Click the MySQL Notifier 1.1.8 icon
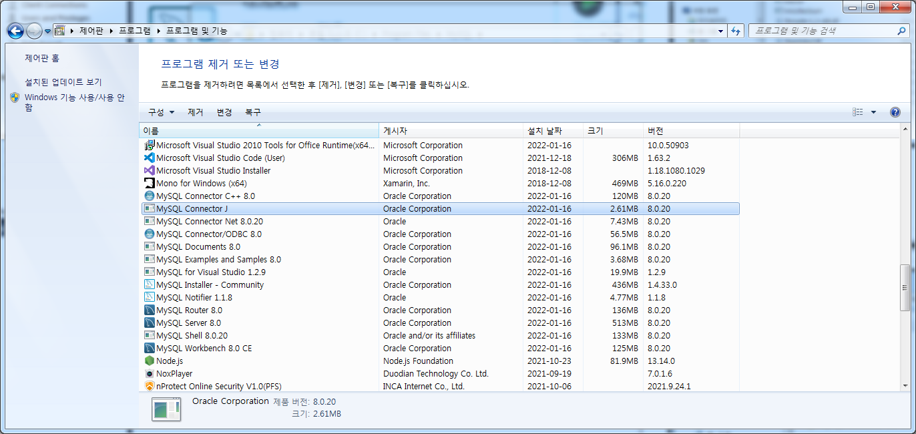The height and width of the screenshot is (434, 916). 150,298
